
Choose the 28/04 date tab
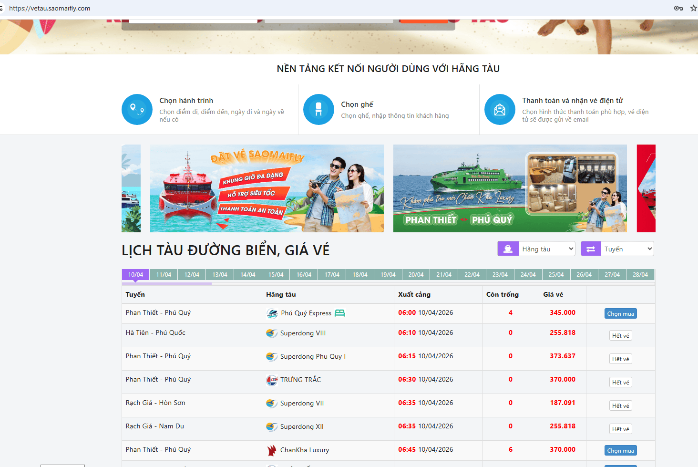[640, 275]
